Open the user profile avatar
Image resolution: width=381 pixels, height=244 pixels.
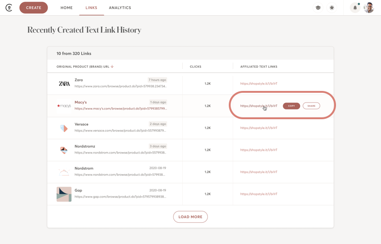(x=369, y=8)
